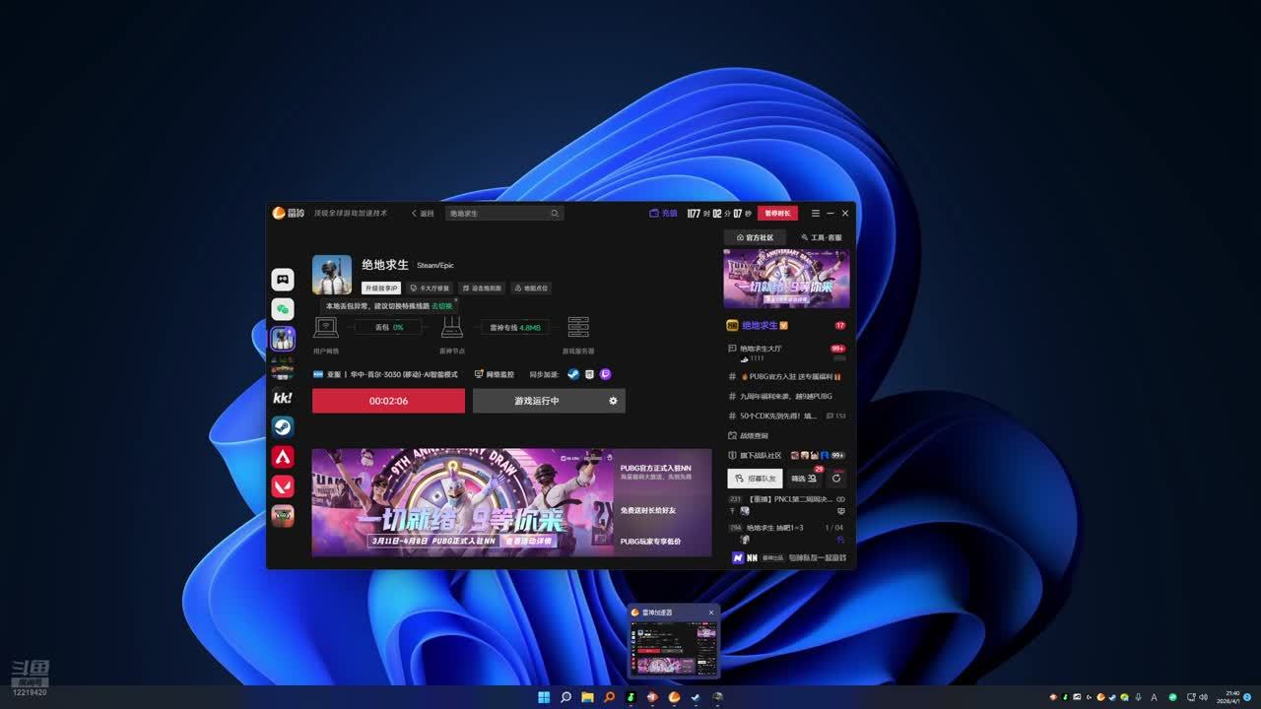Click the PUBG helmet icon on the taskbar
The height and width of the screenshot is (709, 1261).
tap(717, 697)
